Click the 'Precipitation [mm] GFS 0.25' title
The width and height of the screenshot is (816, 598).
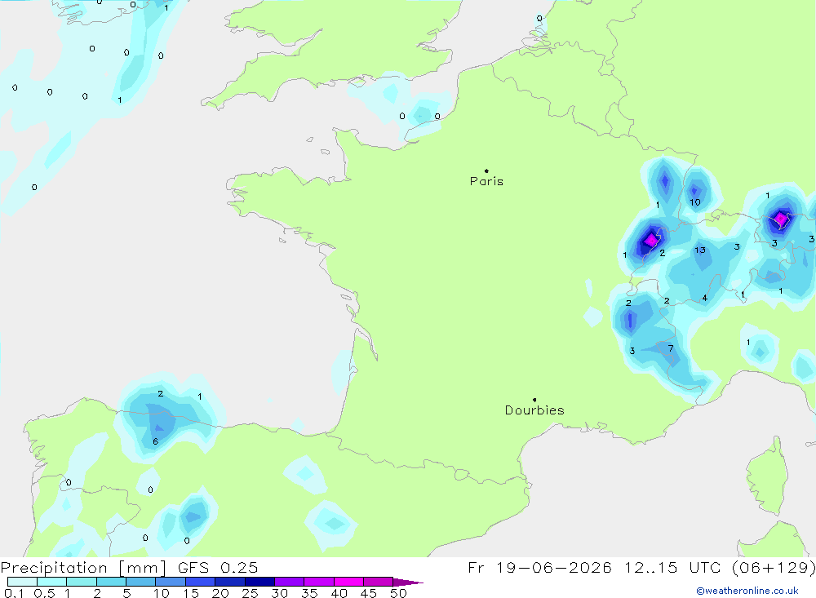click(x=129, y=567)
